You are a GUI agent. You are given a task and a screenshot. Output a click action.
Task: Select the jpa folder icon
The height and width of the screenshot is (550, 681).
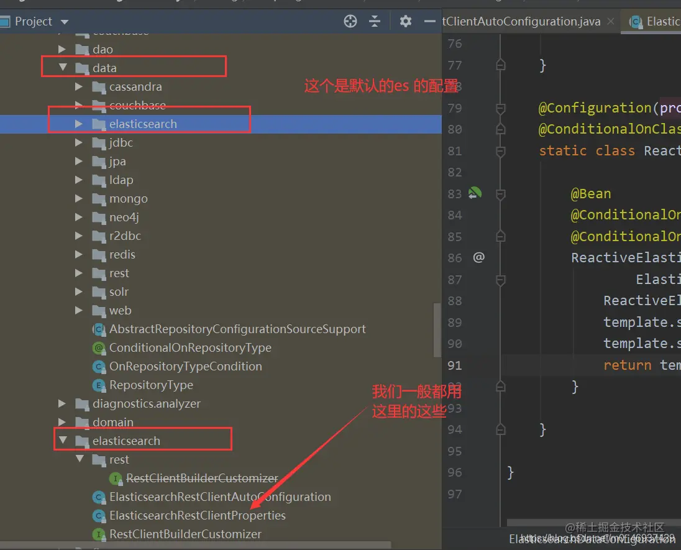click(99, 162)
